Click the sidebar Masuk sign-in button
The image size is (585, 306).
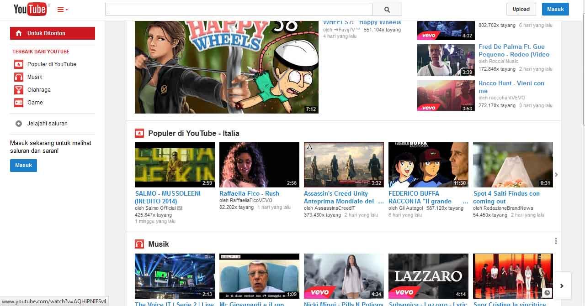23,165
